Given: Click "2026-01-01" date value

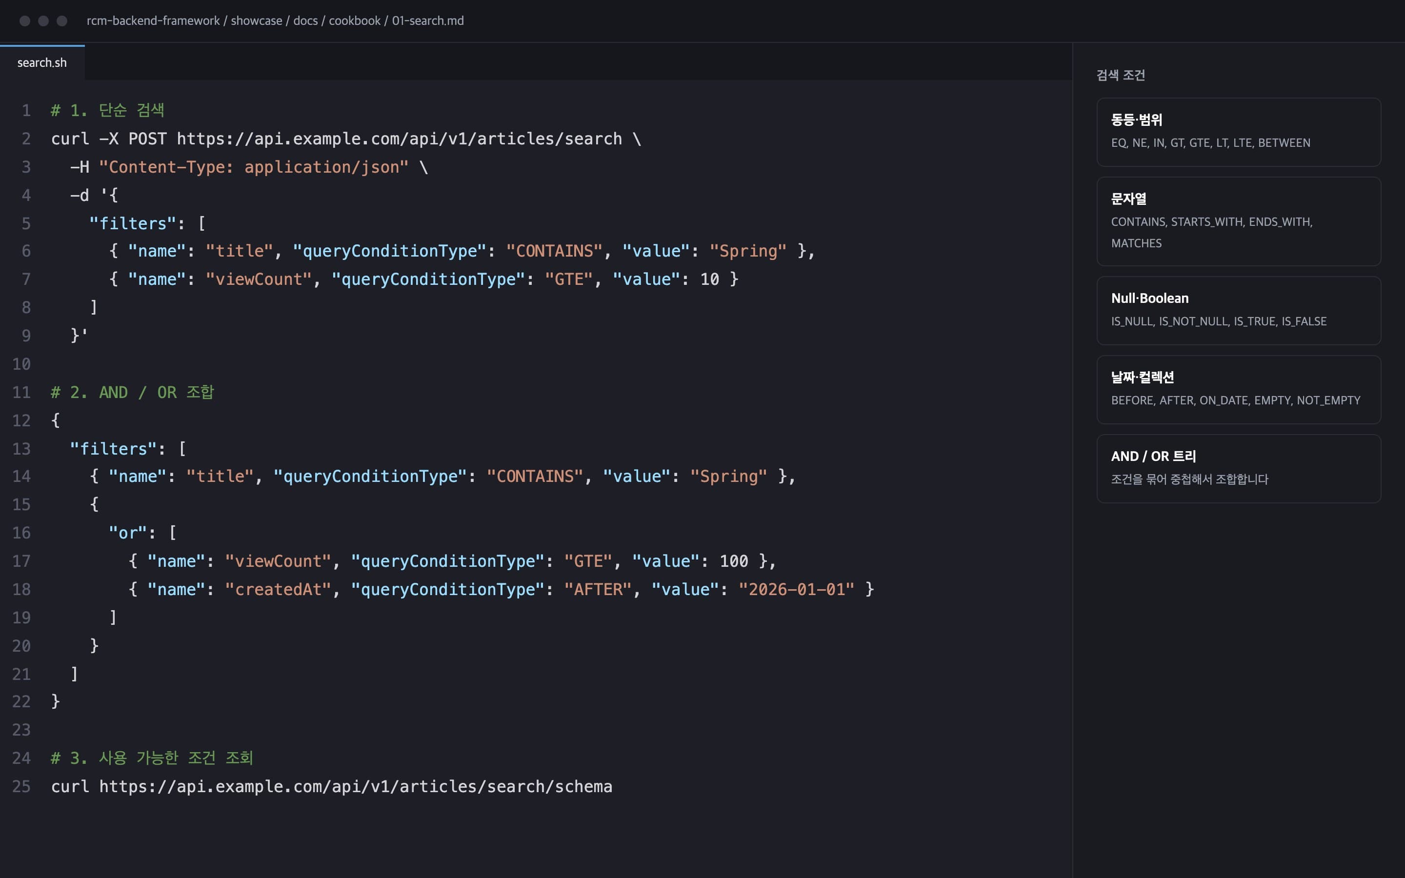Looking at the screenshot, I should 797,589.
